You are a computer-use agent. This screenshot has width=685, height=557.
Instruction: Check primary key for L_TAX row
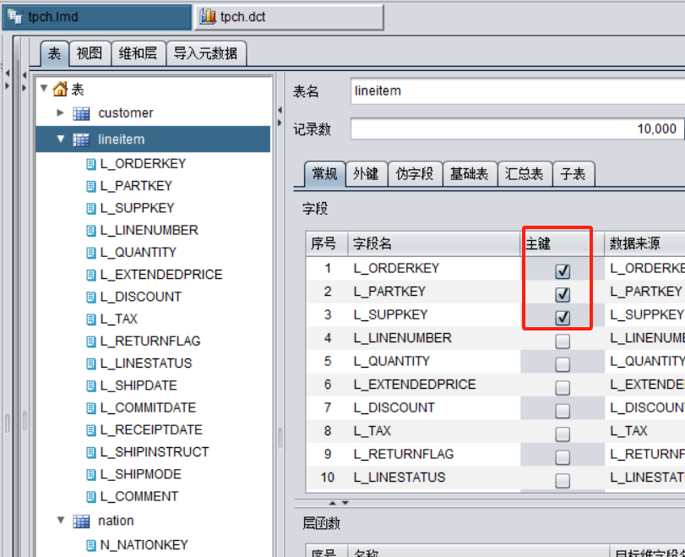(x=563, y=434)
